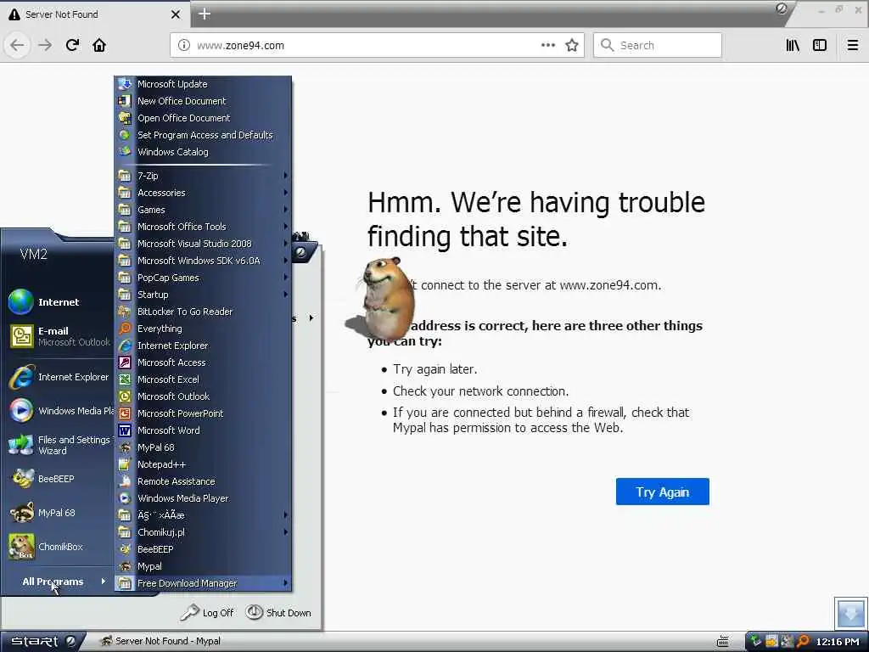Screen dimensions: 869x652
Task: Click the Shut Down button
Action: (278, 613)
